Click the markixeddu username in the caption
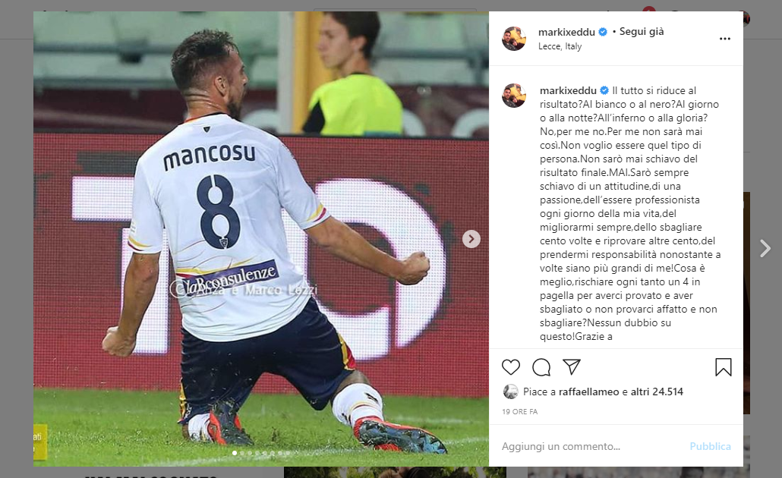The width and height of the screenshot is (782, 478). tap(568, 91)
